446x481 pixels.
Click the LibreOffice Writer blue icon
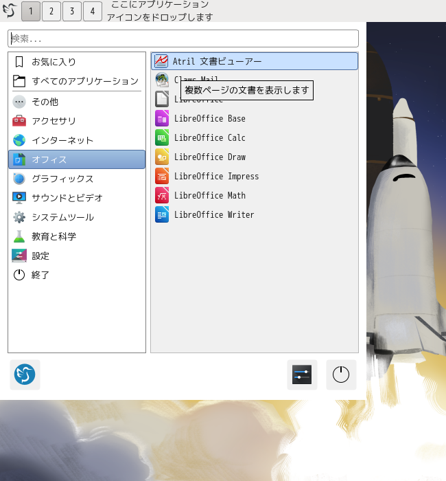click(162, 214)
